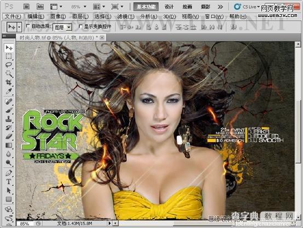Click the horizontal scrollbar left arrow
This screenshot has height=228, width=303.
point(115,224)
